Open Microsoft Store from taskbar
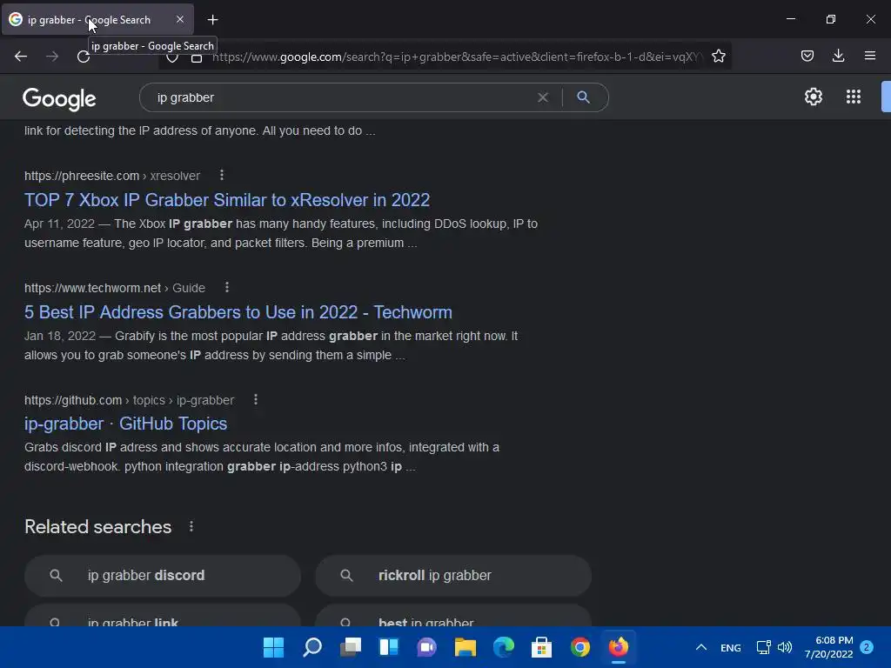 coord(541,647)
